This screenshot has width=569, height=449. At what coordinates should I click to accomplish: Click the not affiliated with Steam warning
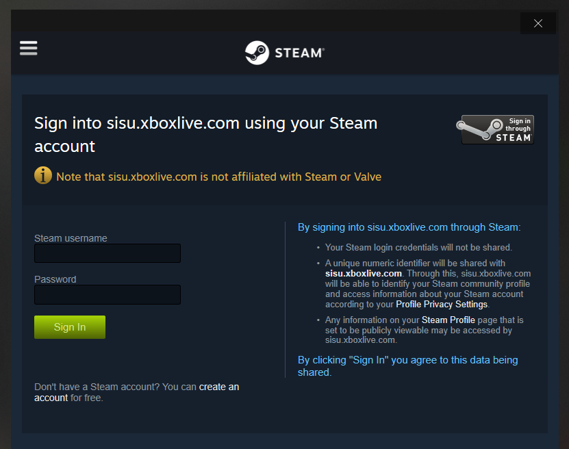pyautogui.click(x=218, y=177)
